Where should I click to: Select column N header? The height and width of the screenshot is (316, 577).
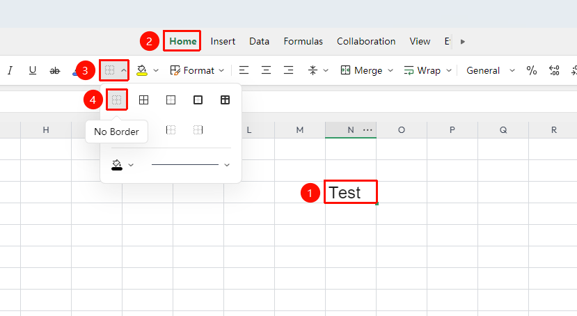pos(351,130)
